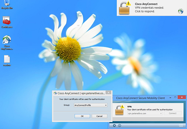This screenshot has height=129, width=187.
Task: Open AnyConnect settings gear icon
Action: pyautogui.click(x=114, y=125)
